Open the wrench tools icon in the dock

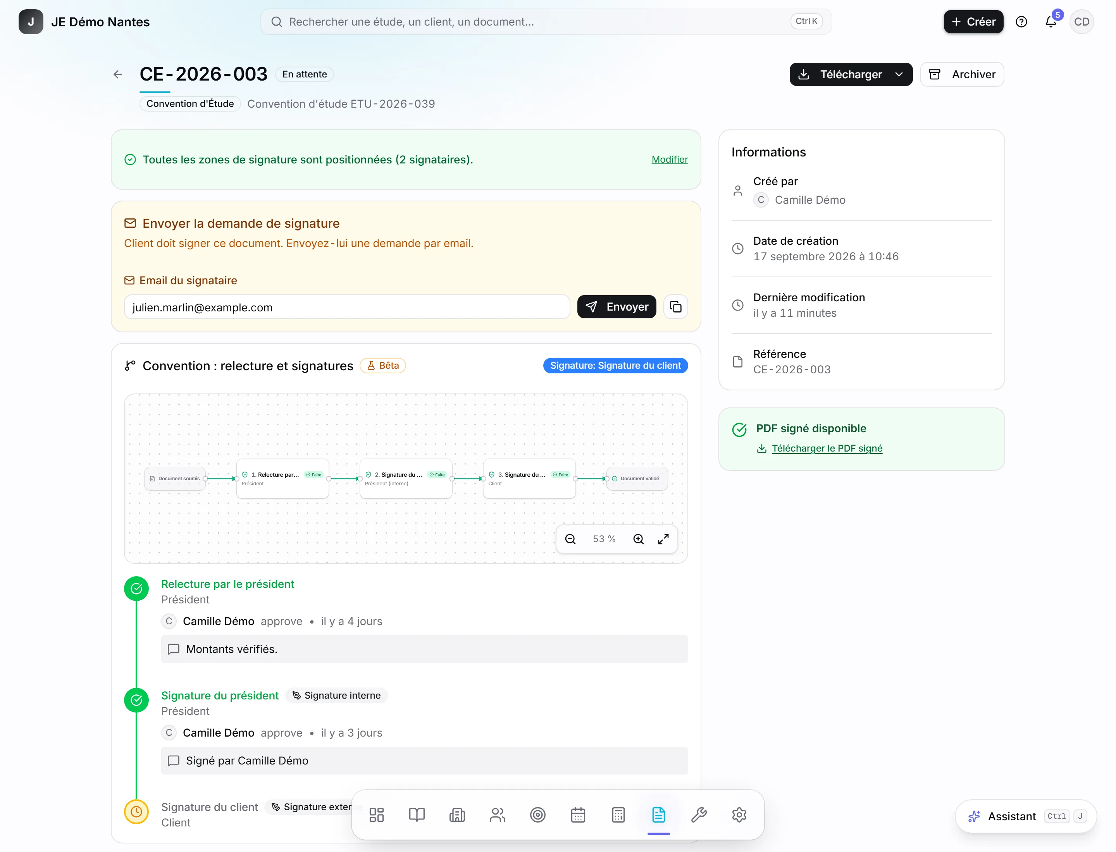[x=699, y=815]
